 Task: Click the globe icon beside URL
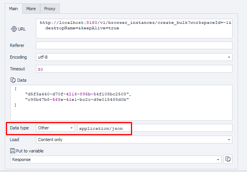click(x=13, y=29)
